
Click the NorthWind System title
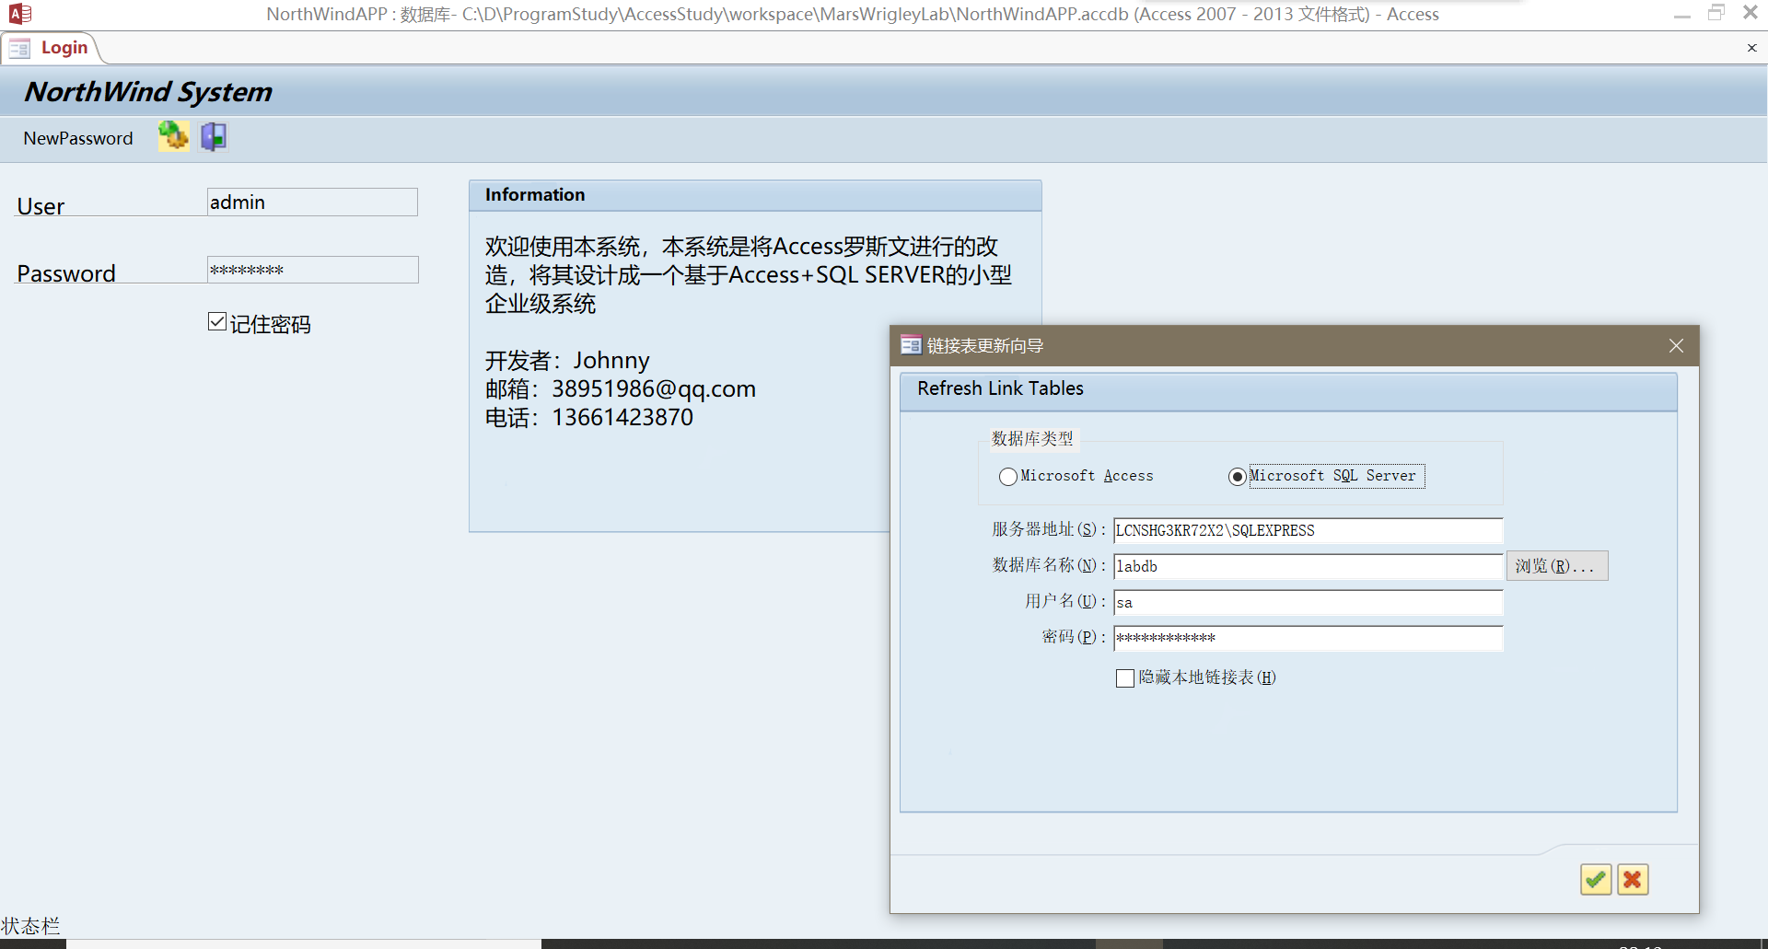[148, 92]
